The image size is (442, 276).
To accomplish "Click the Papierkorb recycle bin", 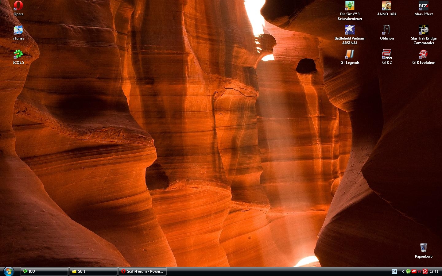I will point(424,248).
